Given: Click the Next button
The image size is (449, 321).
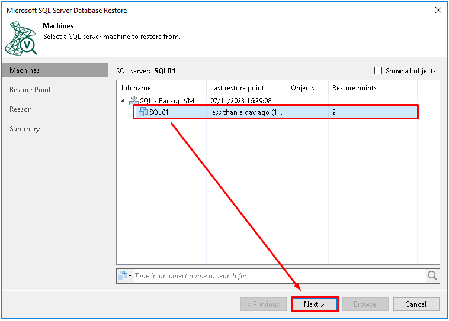Looking at the screenshot, I should (315, 304).
